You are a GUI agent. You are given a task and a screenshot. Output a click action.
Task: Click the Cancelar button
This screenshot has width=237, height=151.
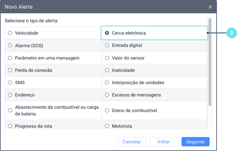pos(132,142)
